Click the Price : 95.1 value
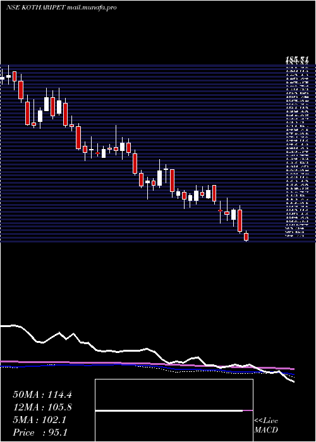Image resolution: width=316 pixels, height=442 pixels. pyautogui.click(x=40, y=433)
